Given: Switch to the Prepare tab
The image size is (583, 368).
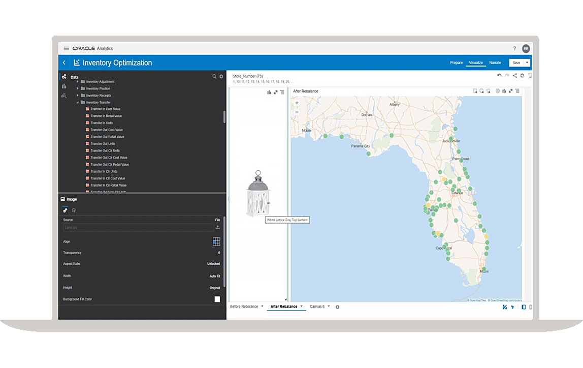Looking at the screenshot, I should coord(456,63).
